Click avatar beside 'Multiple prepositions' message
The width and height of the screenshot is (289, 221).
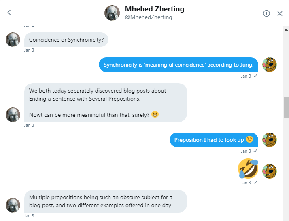(x=13, y=205)
